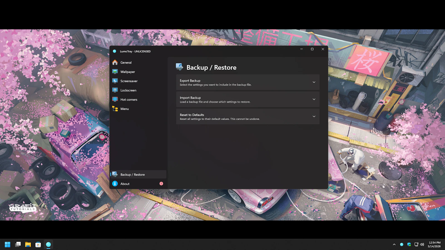Click the Backup / Restore sidebar icon

click(x=115, y=174)
